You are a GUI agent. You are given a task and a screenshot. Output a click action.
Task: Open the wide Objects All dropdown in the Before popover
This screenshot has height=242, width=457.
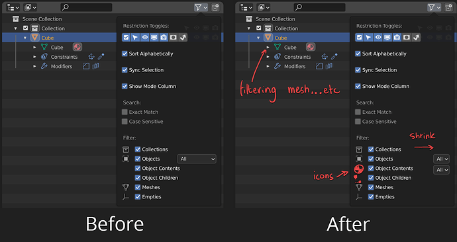(x=197, y=159)
